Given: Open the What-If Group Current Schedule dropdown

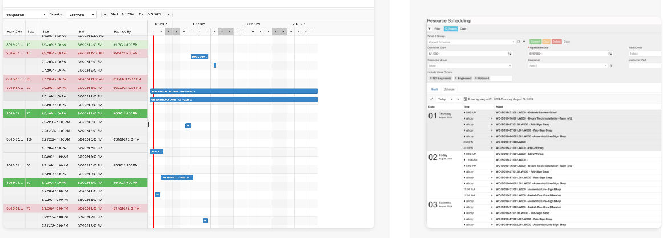Looking at the screenshot, I should 471,42.
